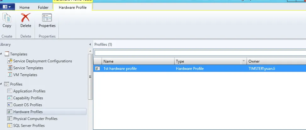Click the SQL Server Profiles icon
The width and height of the screenshot is (306, 130).
[x=10, y=126]
